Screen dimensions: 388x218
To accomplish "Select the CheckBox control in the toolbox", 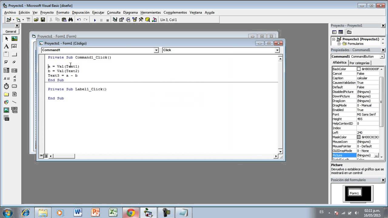I will click(x=6, y=62).
